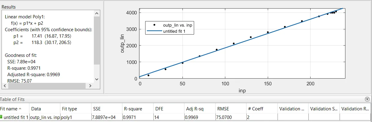The width and height of the screenshot is (372, 122).
Task: Sort by Adj R-sq column header
Action: (x=200, y=109)
